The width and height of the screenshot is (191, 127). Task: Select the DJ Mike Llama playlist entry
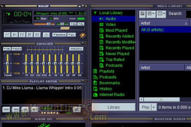coord(42,88)
